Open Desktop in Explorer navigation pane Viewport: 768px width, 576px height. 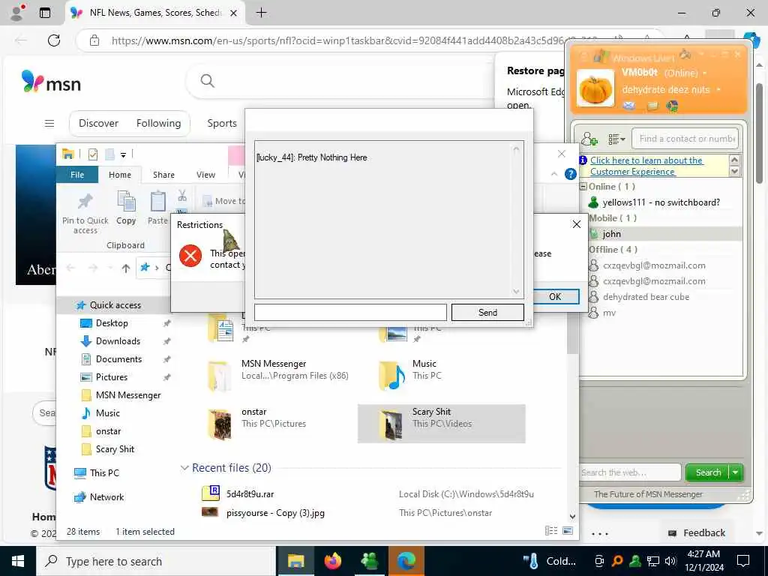click(112, 323)
